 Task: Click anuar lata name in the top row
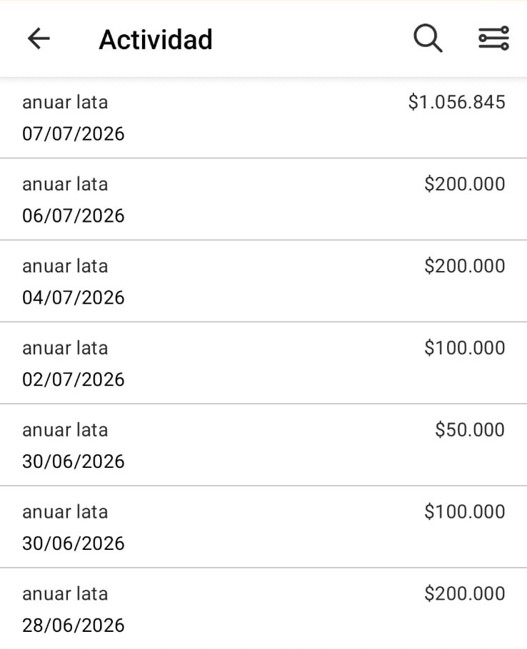65,102
